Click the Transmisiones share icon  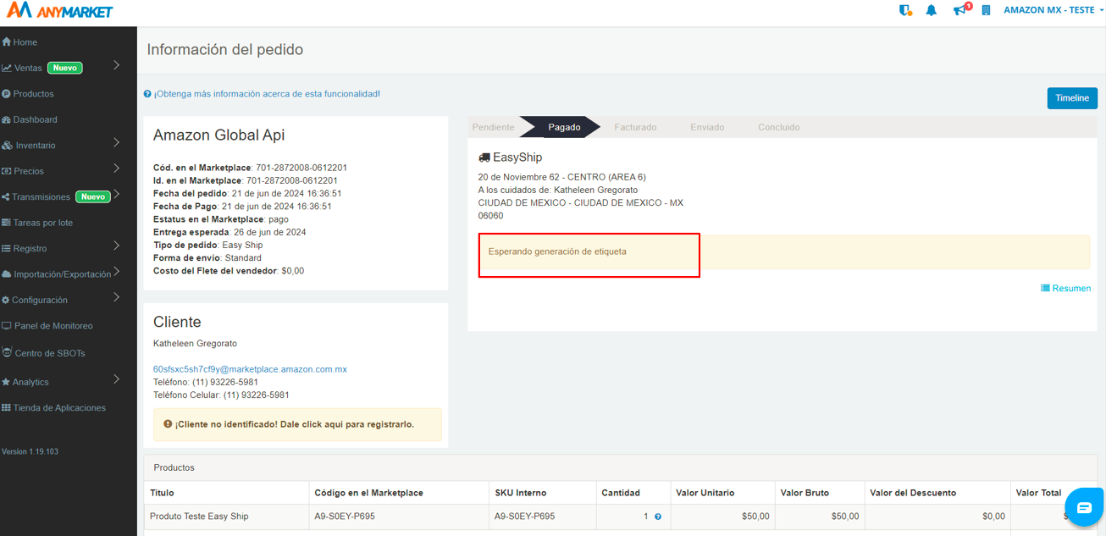(6, 197)
